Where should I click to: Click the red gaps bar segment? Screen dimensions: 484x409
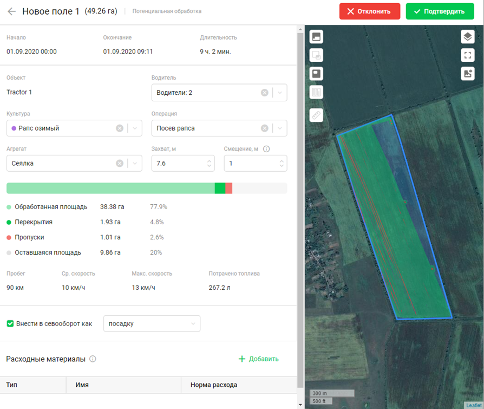click(228, 188)
